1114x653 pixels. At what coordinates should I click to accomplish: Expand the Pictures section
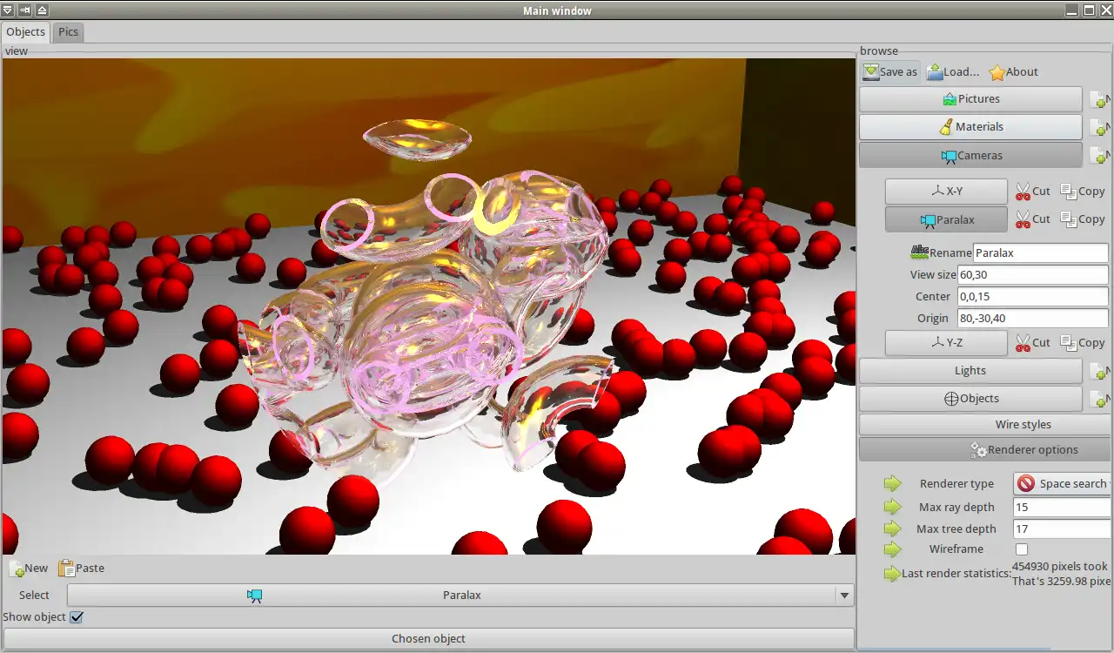point(970,99)
